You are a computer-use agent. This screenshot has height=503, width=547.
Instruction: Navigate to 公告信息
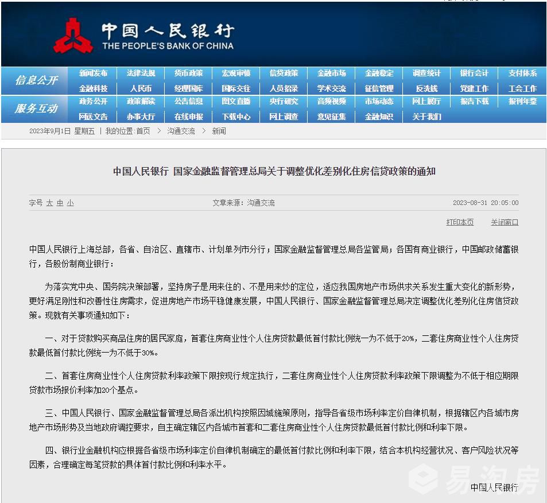[188, 101]
